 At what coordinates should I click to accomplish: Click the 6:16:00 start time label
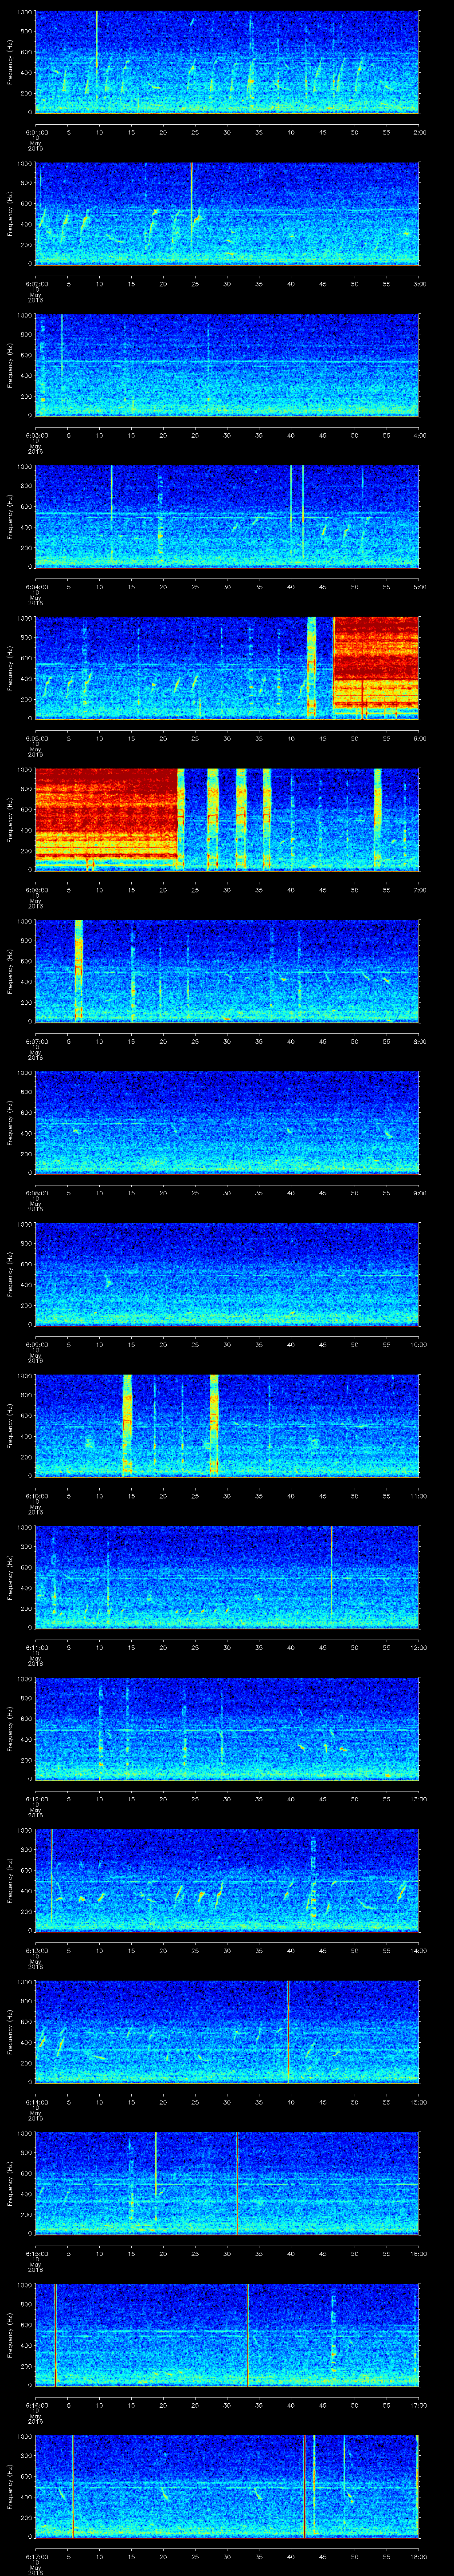[x=36, y=2405]
